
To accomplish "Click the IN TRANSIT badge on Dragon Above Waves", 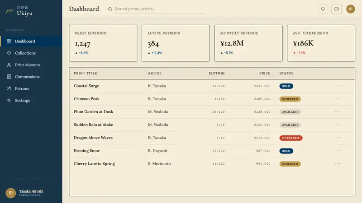I will (291, 138).
